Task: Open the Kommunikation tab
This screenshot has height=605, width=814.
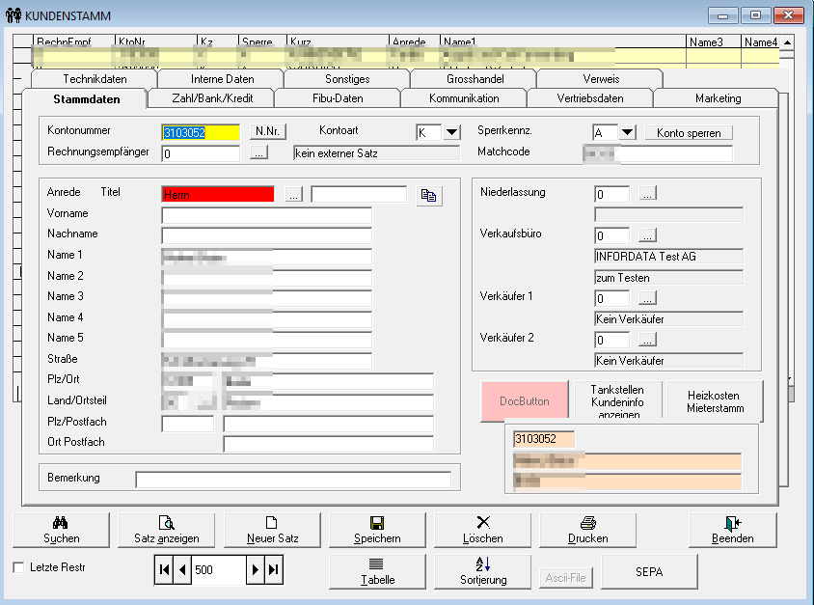Action: [x=463, y=98]
